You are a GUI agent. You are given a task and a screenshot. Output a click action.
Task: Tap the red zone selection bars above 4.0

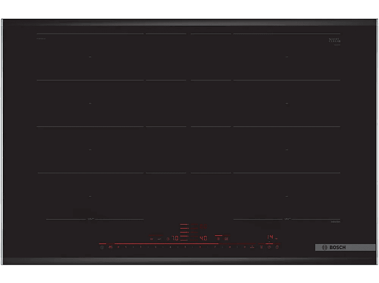tap(186, 229)
